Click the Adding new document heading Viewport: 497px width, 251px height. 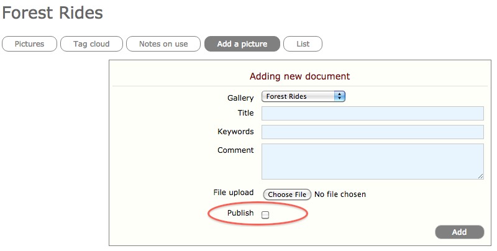click(x=299, y=76)
